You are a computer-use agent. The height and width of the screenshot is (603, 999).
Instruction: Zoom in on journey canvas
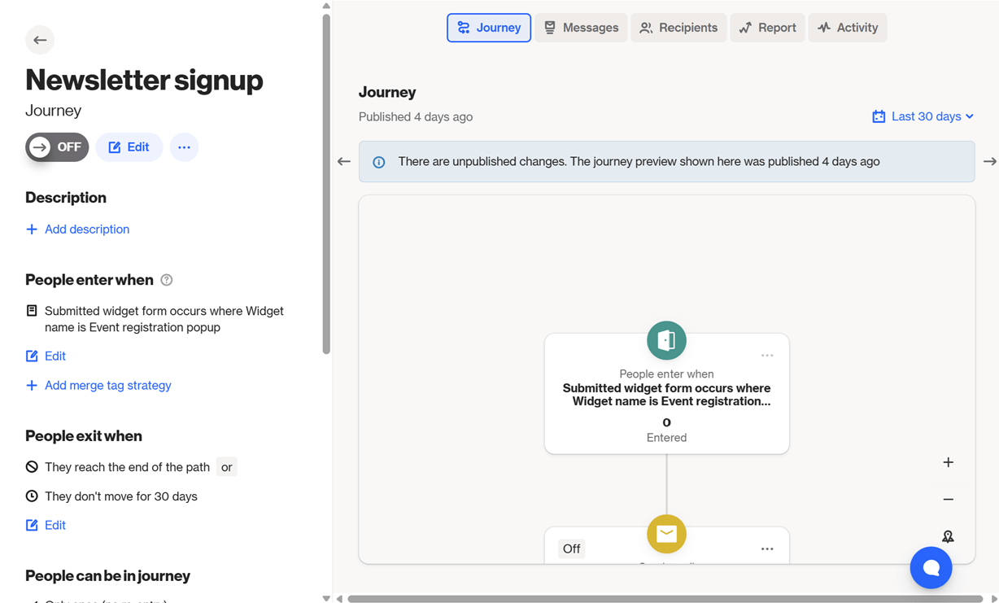948,462
